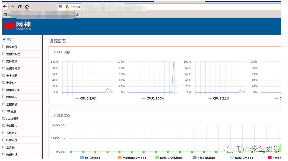Go back using the browser back arrow
288x161 pixels.
[5, 7]
